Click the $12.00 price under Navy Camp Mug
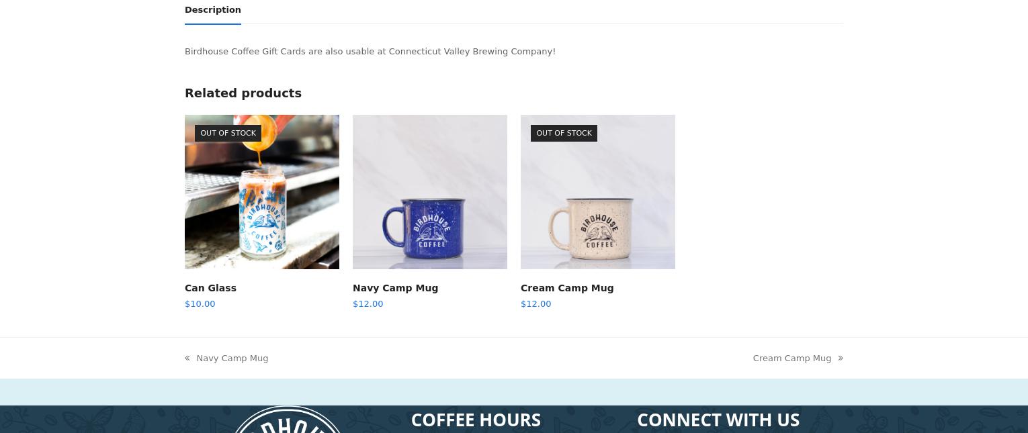This screenshot has width=1028, height=433. (x=368, y=304)
